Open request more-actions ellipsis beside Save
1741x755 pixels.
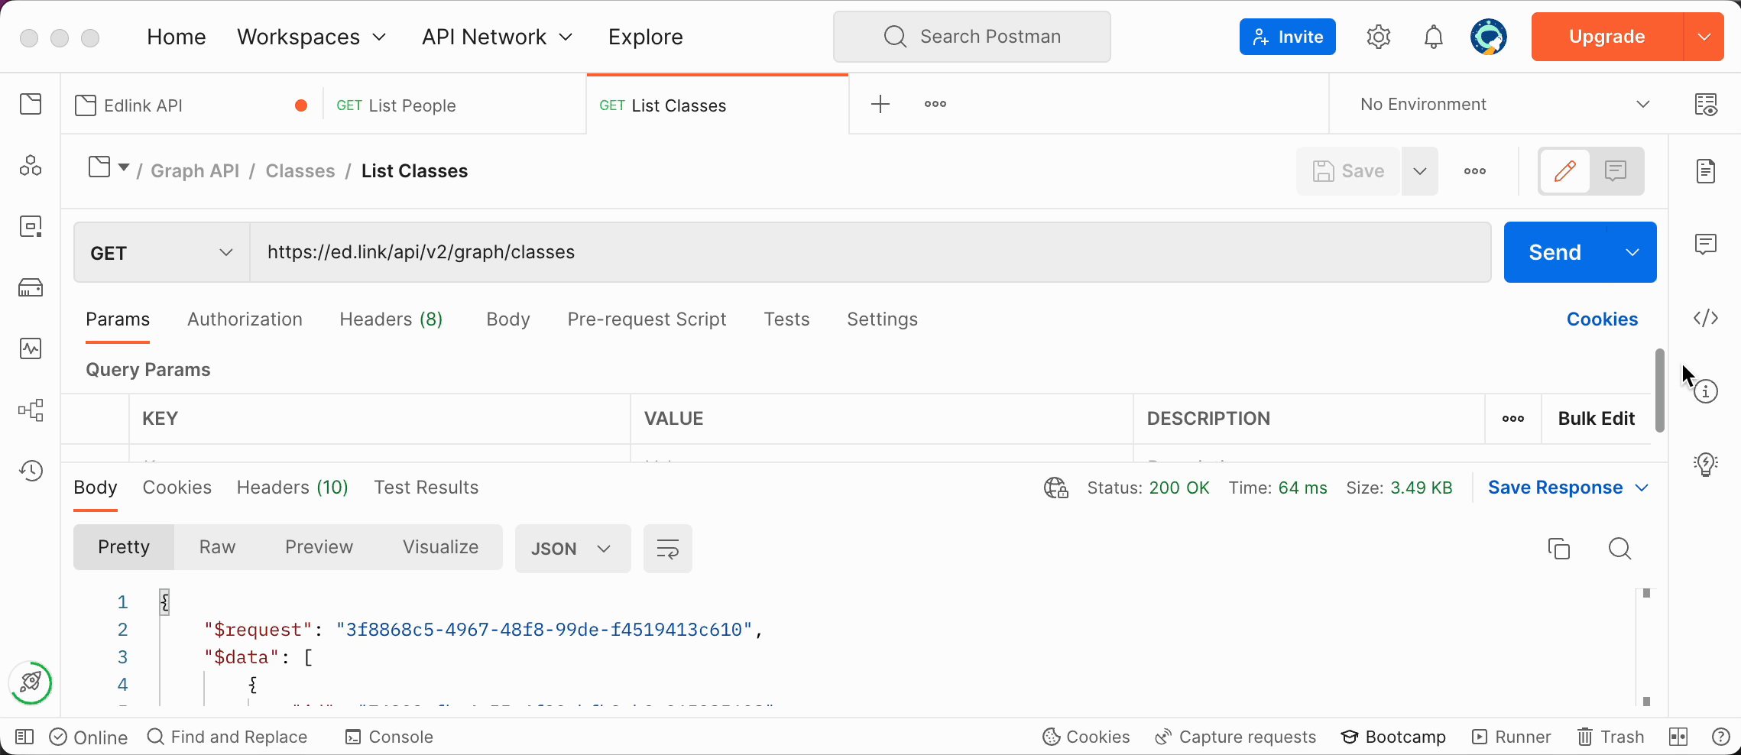1475,171
